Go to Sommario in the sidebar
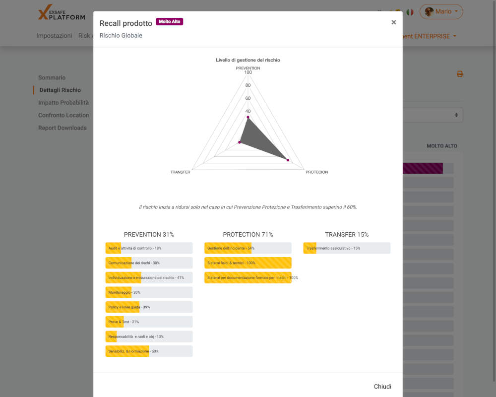The width and height of the screenshot is (496, 397). (52, 77)
